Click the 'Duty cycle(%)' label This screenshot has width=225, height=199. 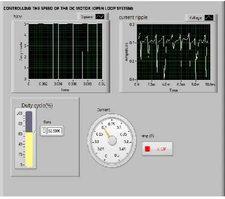[37, 105]
